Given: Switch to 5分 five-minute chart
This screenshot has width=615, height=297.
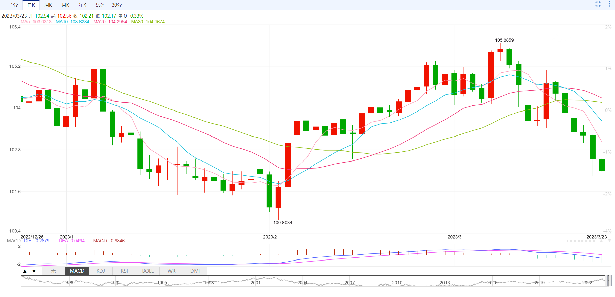Looking at the screenshot, I should coord(99,5).
